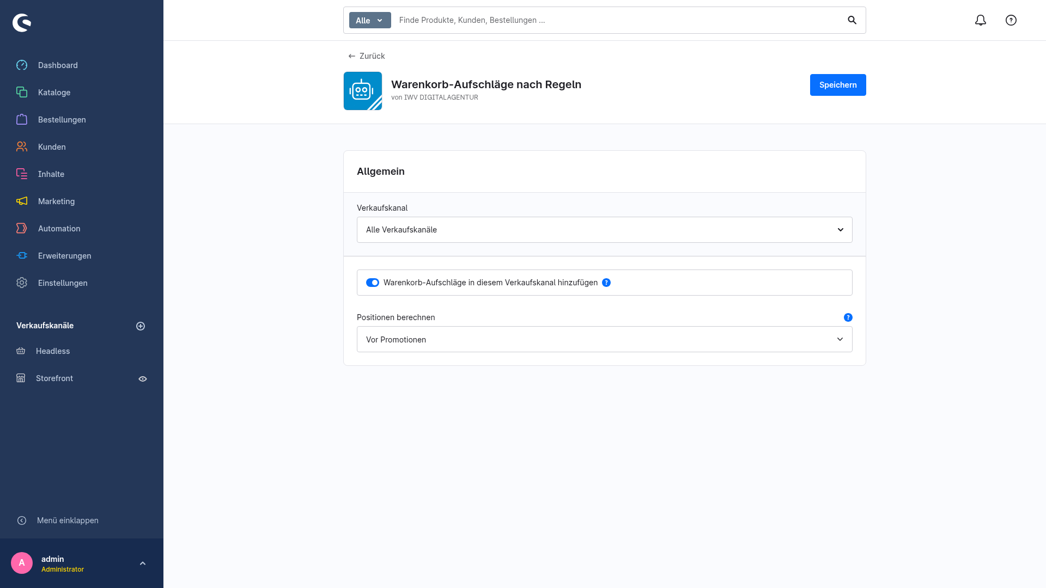Open the Headless sales channel

pyautogui.click(x=53, y=351)
